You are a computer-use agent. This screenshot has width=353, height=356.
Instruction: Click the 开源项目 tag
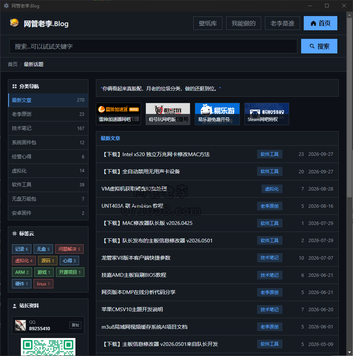coord(70,272)
